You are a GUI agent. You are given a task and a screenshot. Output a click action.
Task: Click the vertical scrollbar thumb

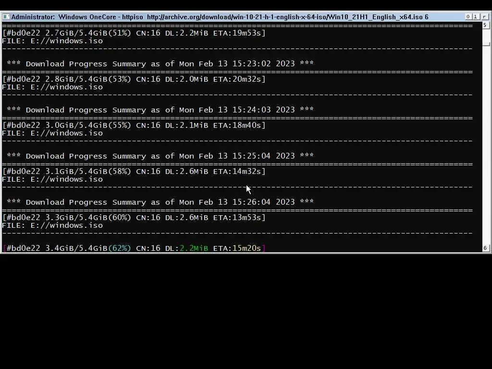click(x=486, y=44)
